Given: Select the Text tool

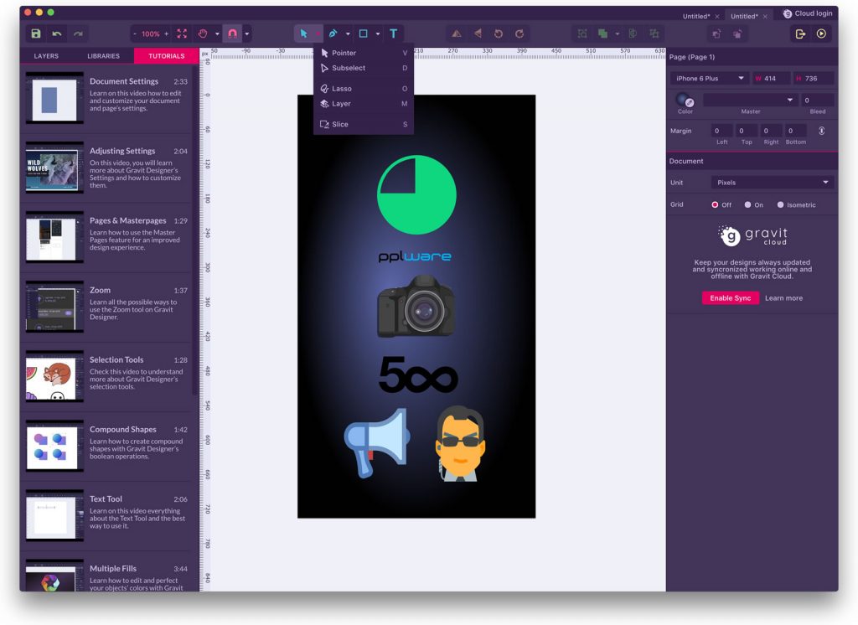Looking at the screenshot, I should pos(393,34).
